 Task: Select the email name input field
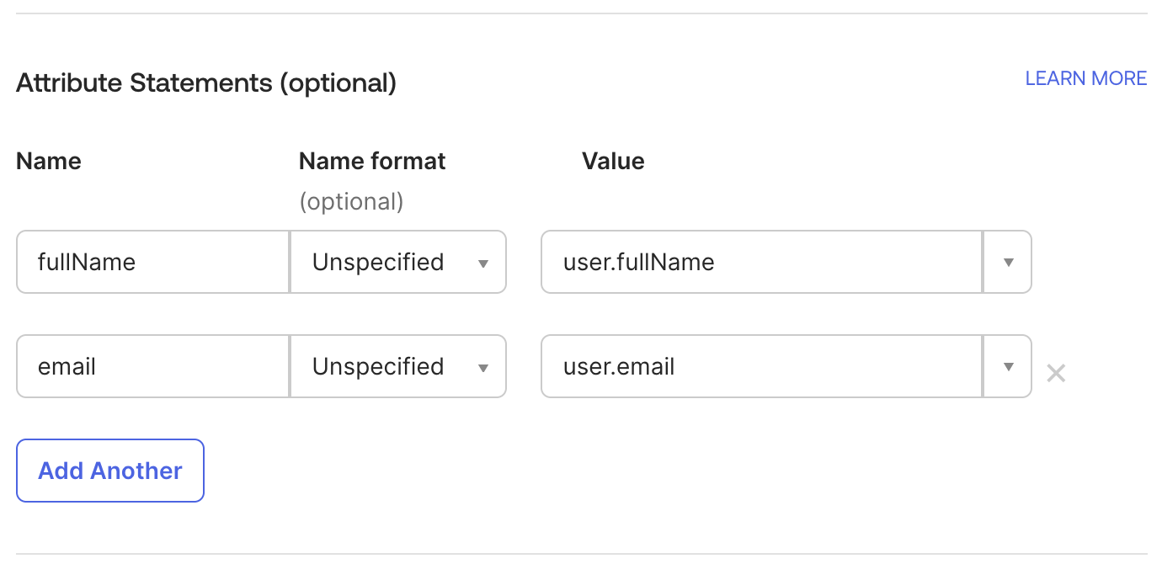pyautogui.click(x=152, y=366)
